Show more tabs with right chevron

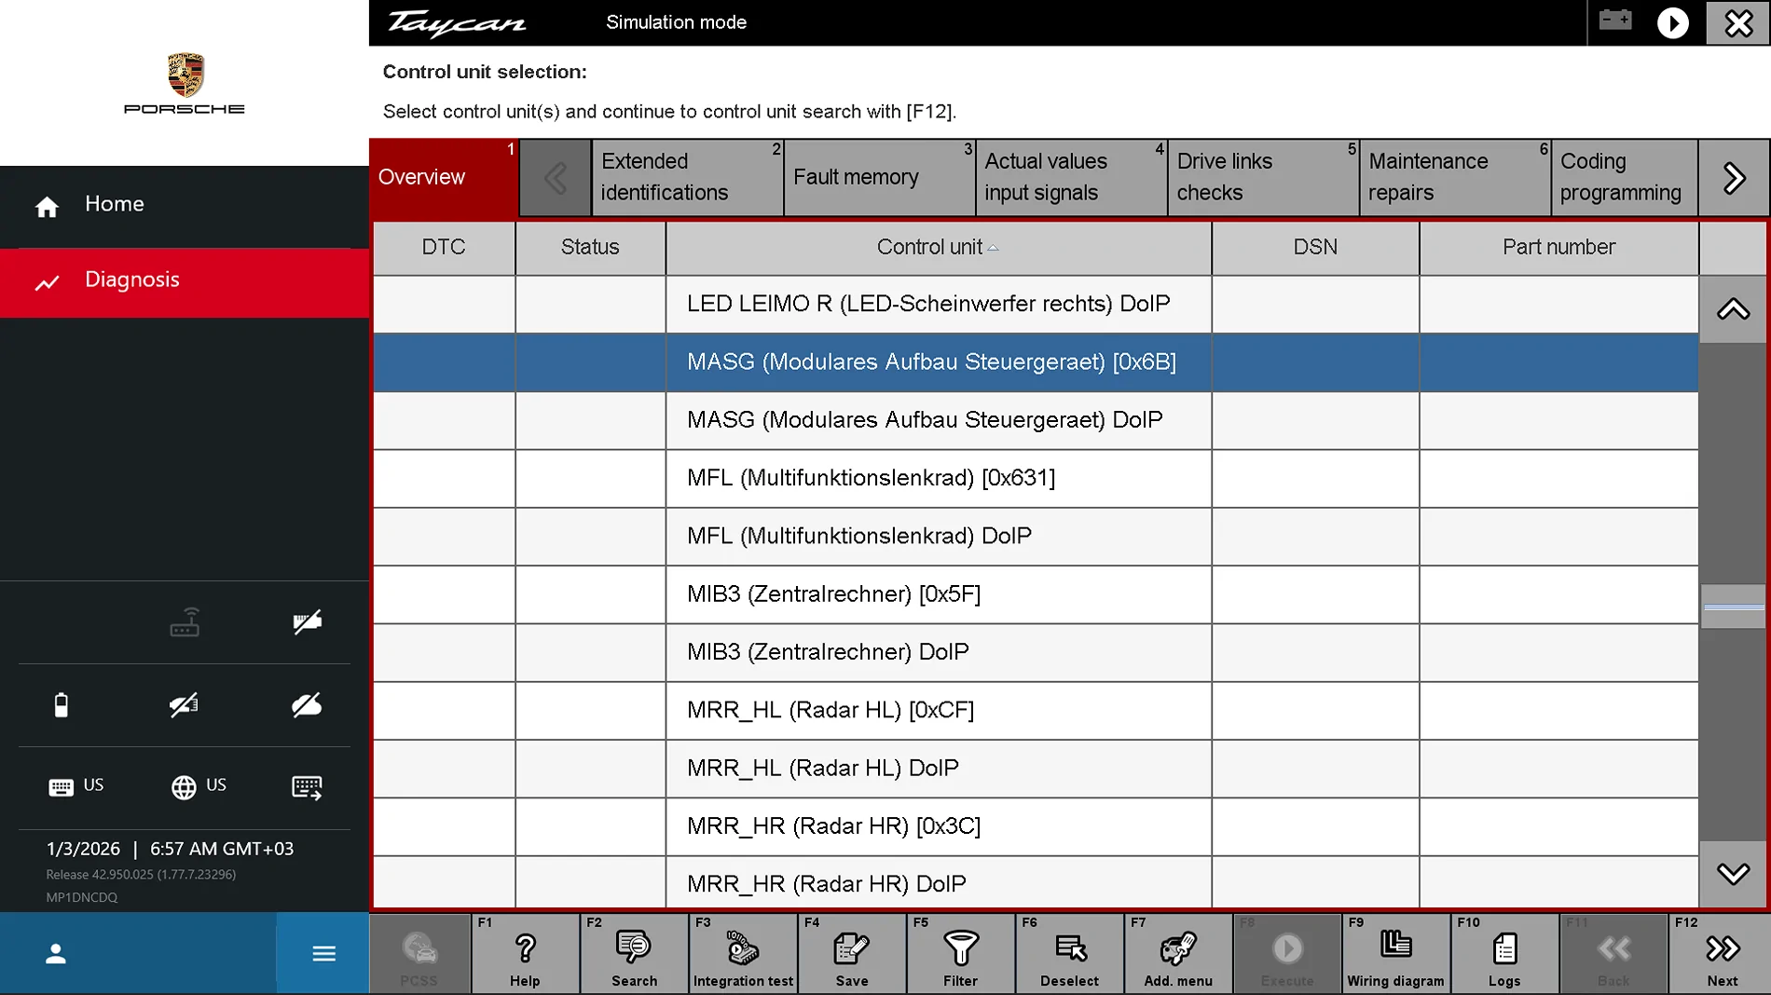[x=1735, y=177]
